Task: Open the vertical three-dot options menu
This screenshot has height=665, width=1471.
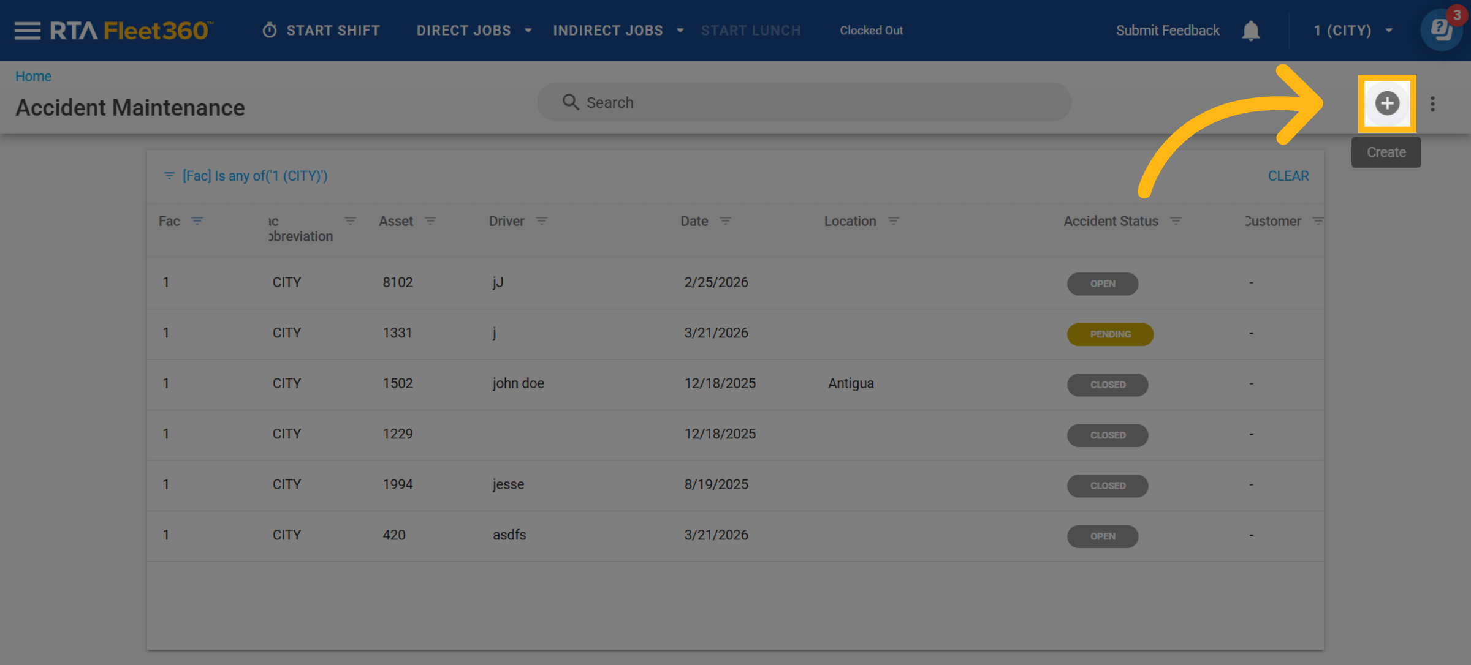Action: coord(1432,103)
